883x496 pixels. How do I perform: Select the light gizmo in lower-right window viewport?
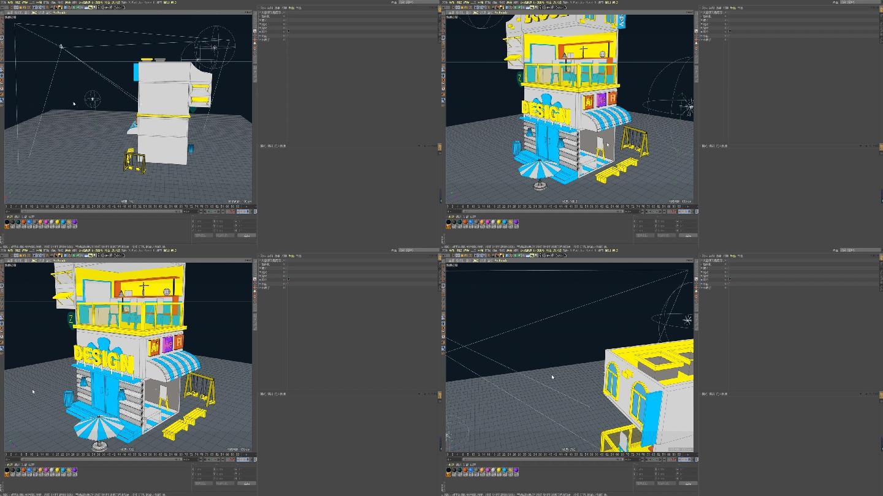(x=687, y=320)
